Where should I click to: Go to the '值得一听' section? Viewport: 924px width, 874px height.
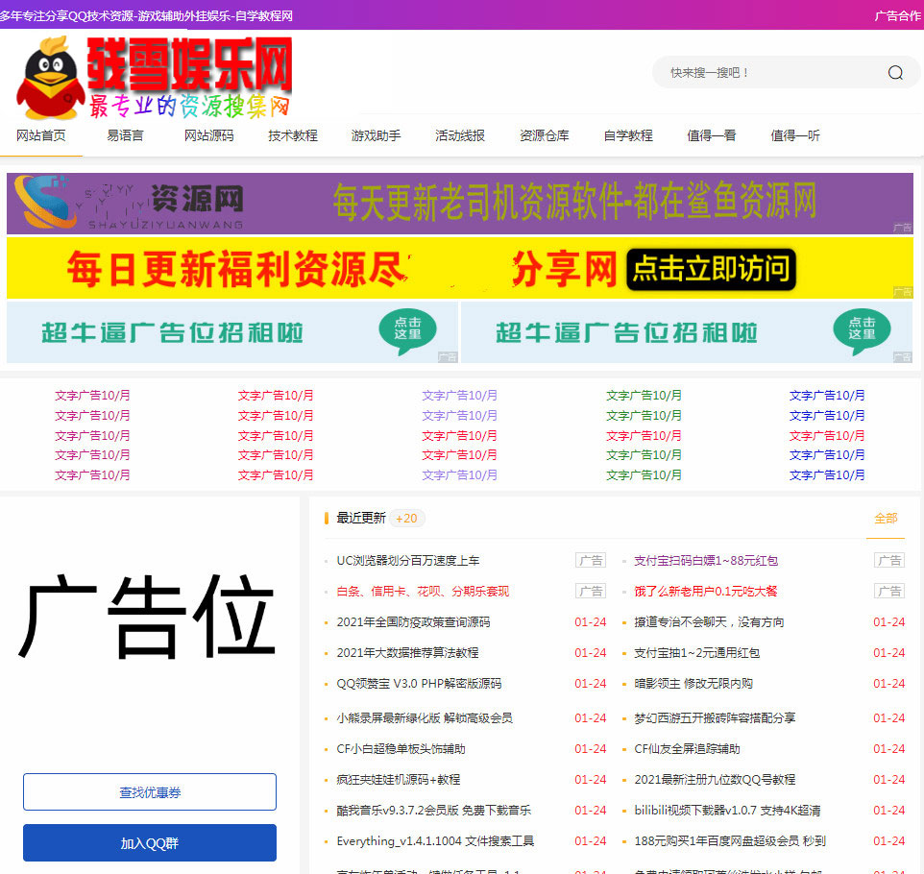coord(794,136)
